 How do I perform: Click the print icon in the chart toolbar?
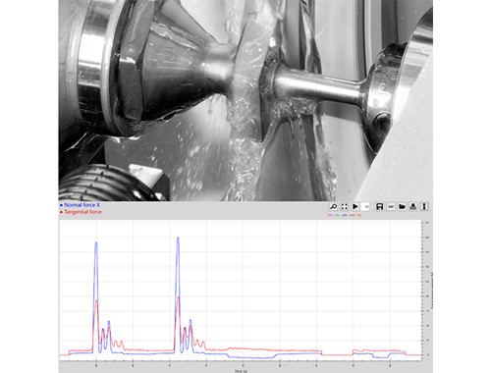[x=413, y=206]
